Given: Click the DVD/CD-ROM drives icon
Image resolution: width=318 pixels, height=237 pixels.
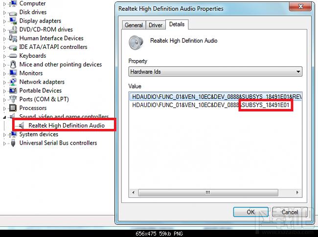Looking at the screenshot, I should pos(13,30).
